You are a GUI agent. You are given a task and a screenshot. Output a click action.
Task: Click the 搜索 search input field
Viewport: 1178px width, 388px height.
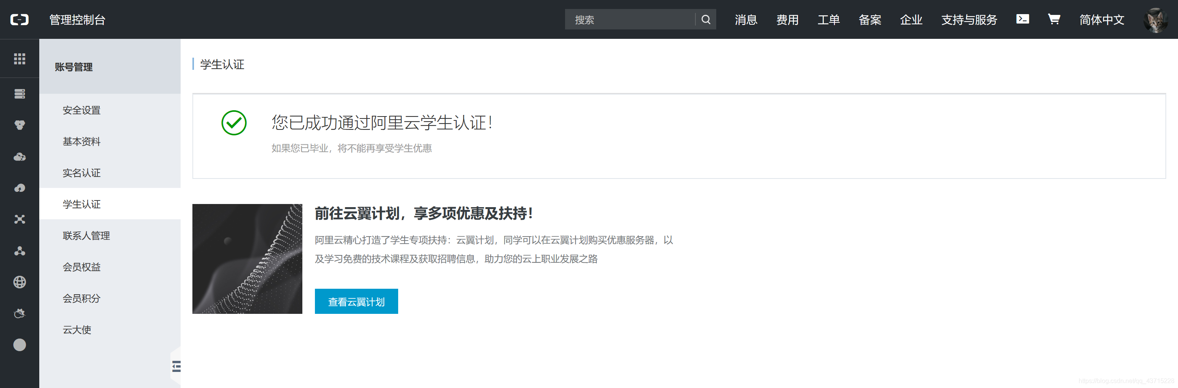pyautogui.click(x=630, y=20)
